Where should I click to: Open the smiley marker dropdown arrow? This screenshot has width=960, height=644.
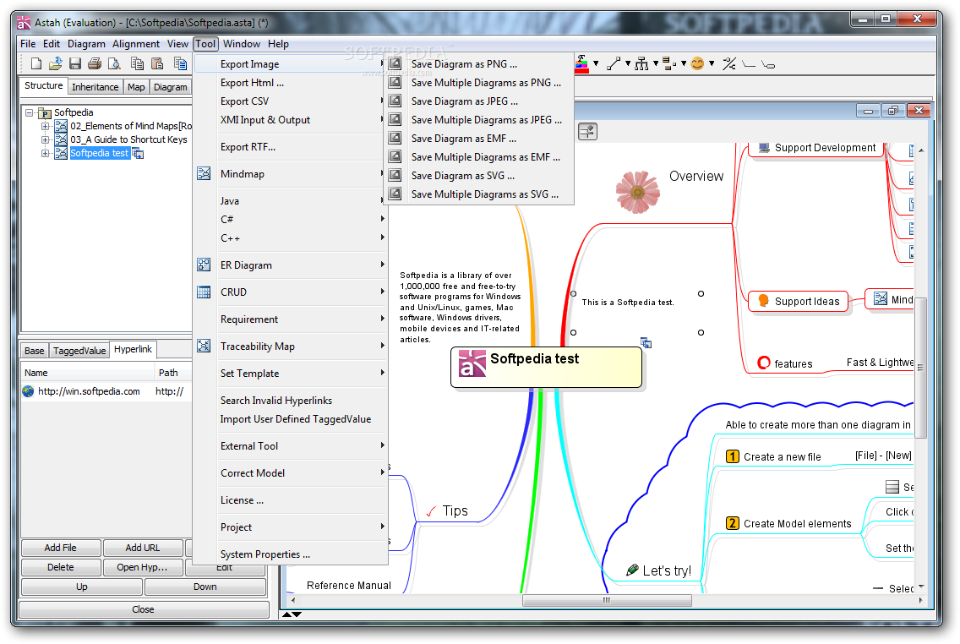click(x=712, y=63)
